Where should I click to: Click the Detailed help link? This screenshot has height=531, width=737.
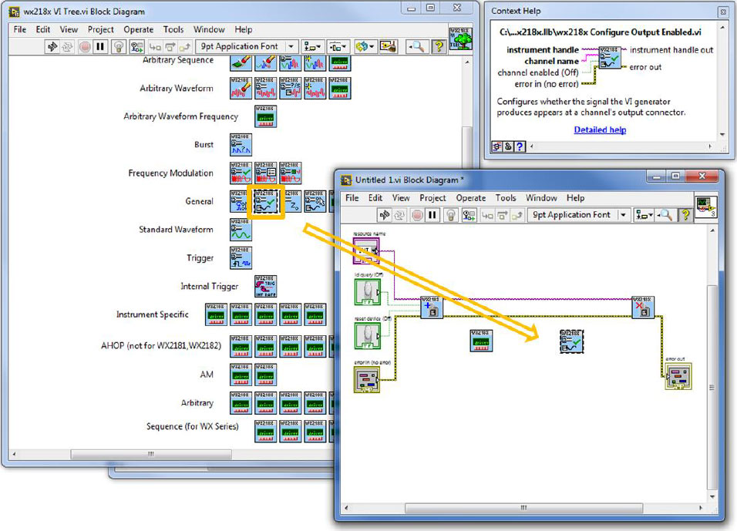[x=600, y=129]
